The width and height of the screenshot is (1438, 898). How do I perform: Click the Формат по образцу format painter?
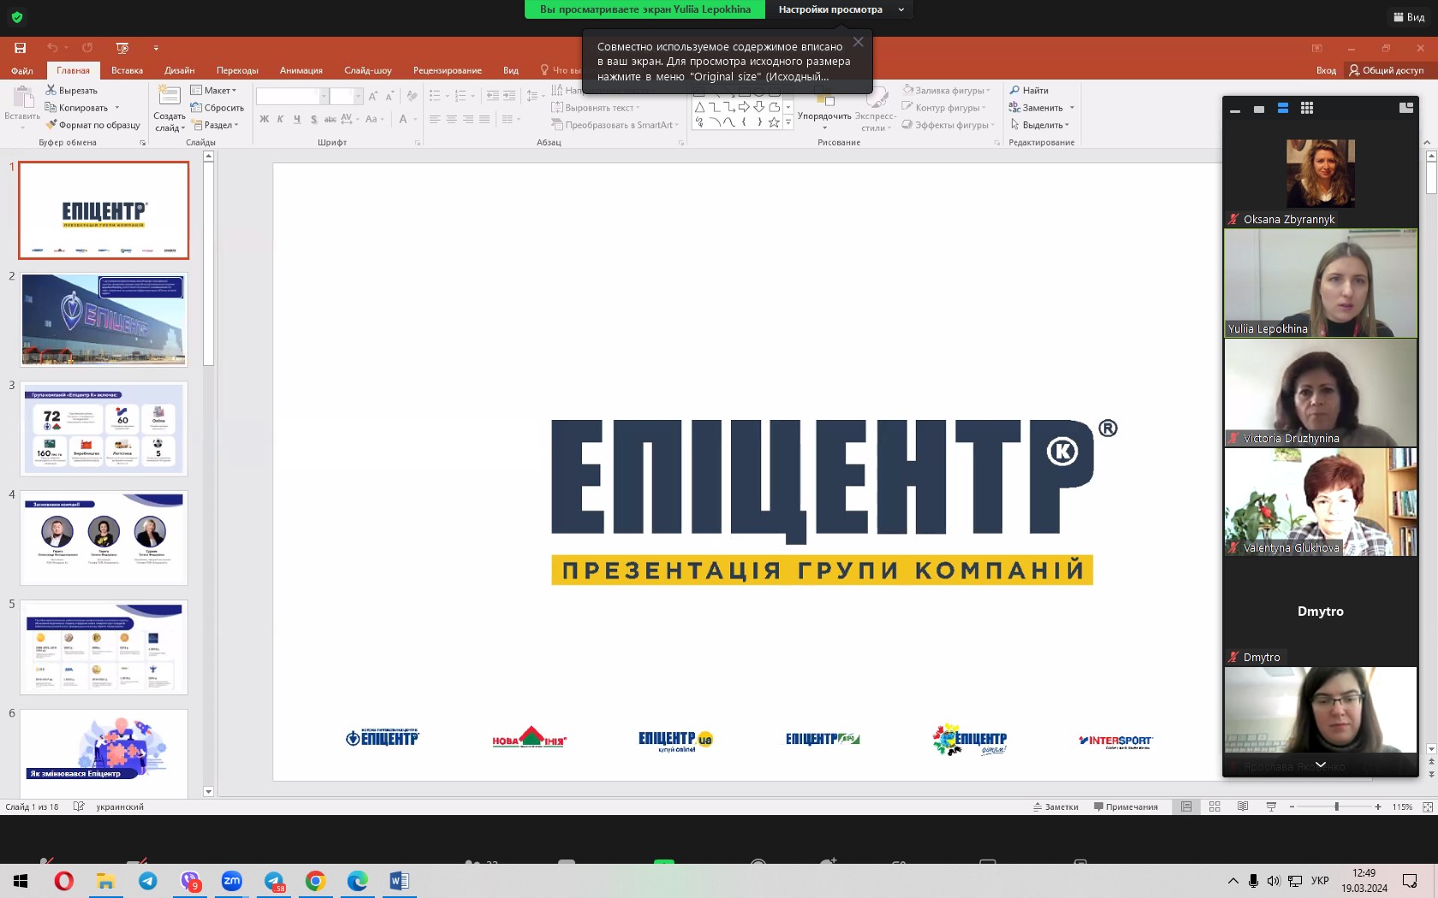pyautogui.click(x=92, y=125)
